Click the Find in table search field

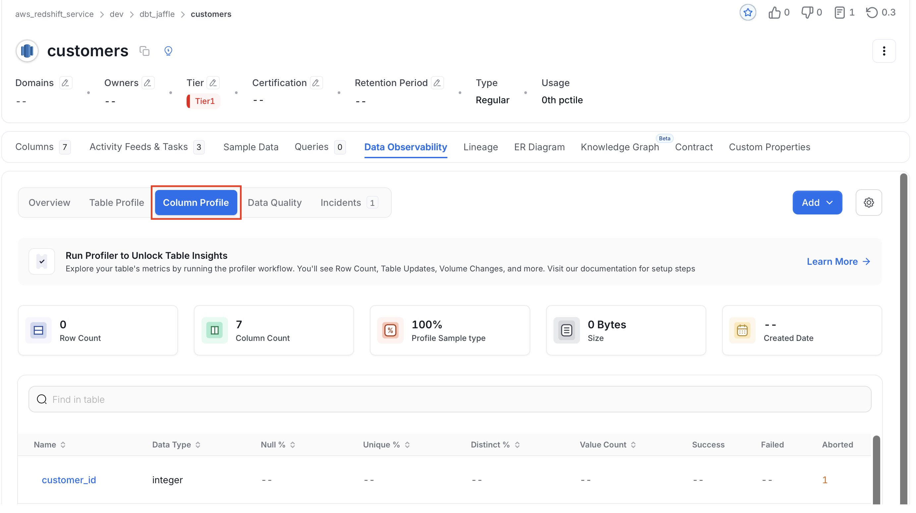(x=449, y=399)
